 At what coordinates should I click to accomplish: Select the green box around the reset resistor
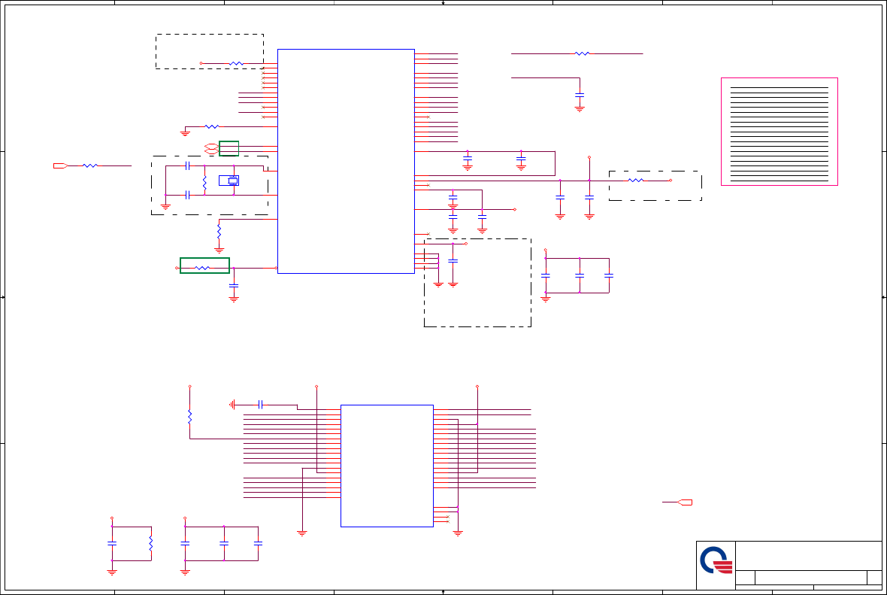tap(204, 266)
